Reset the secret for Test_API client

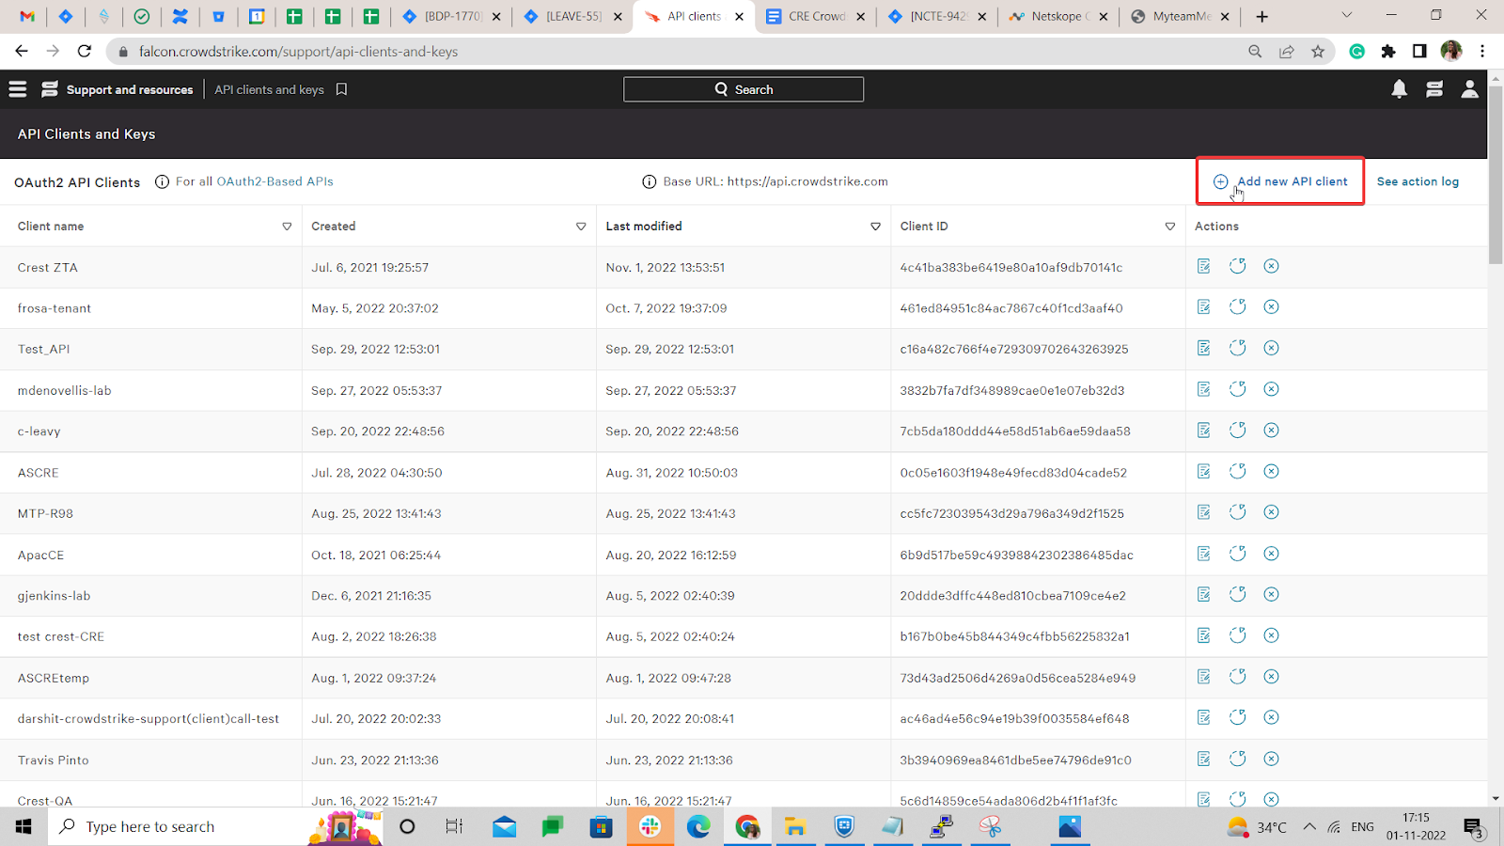[x=1238, y=349]
